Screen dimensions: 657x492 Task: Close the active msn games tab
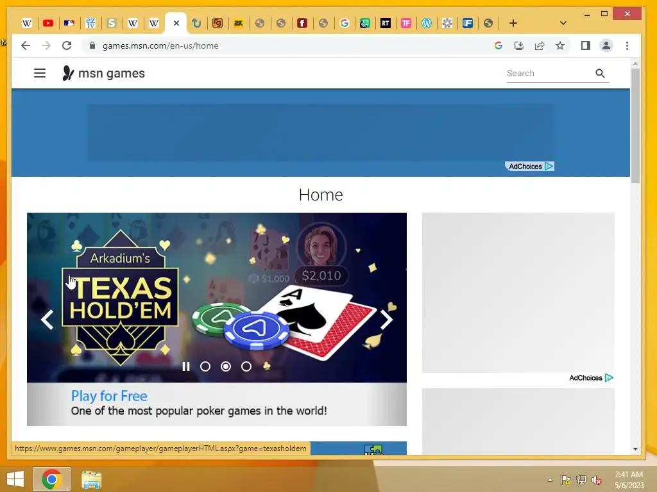[x=176, y=23]
